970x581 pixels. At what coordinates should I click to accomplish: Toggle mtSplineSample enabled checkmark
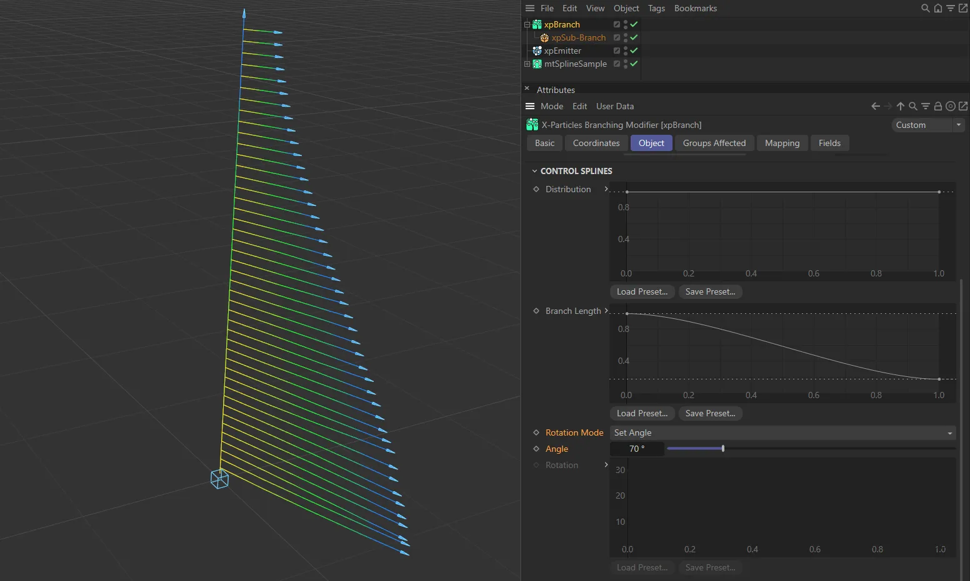pos(633,64)
